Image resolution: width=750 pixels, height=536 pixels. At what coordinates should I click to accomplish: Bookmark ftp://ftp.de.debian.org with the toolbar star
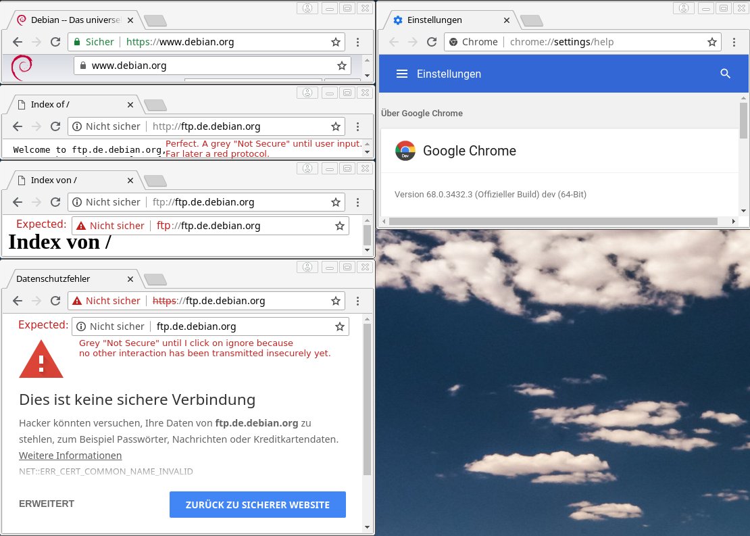click(x=336, y=202)
